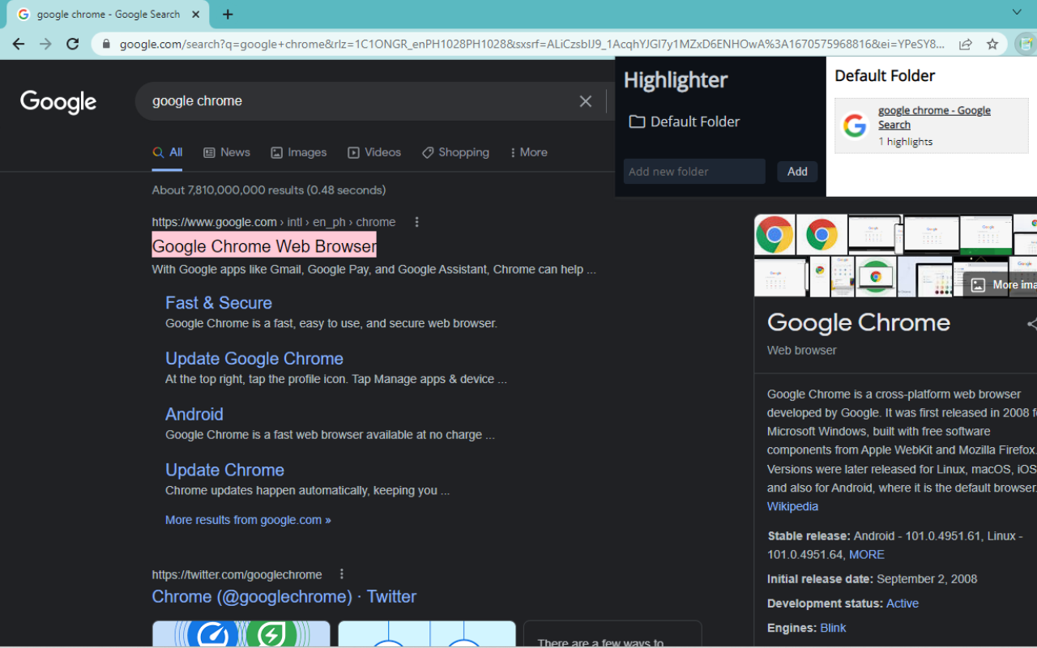1037x648 pixels.
Task: Open the Highlighter extension icon
Action: click(x=1027, y=44)
